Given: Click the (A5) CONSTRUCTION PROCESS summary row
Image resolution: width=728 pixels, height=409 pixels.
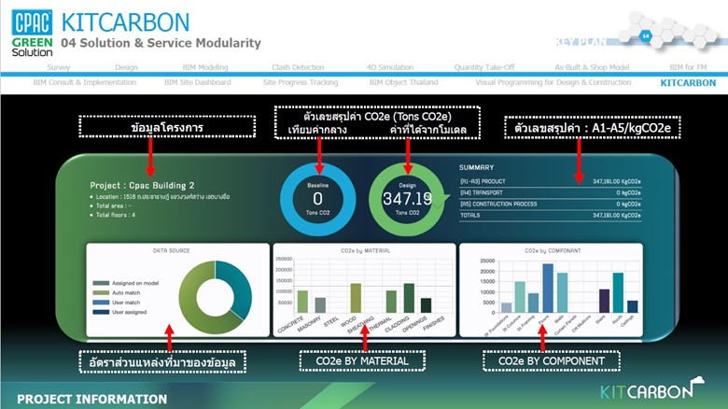Looking at the screenshot, I should 550,204.
